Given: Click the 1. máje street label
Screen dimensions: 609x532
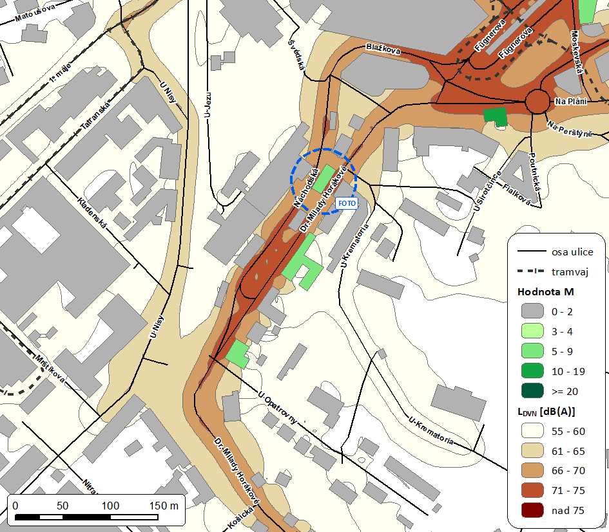Looking at the screenshot, I should point(60,73).
